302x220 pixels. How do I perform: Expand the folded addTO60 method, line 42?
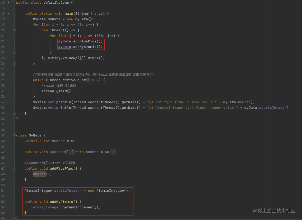point(15,152)
